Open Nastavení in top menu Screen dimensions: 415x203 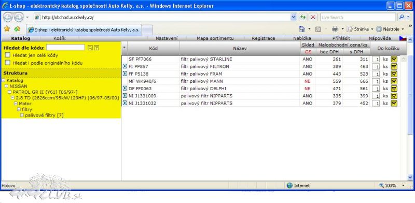[167, 38]
